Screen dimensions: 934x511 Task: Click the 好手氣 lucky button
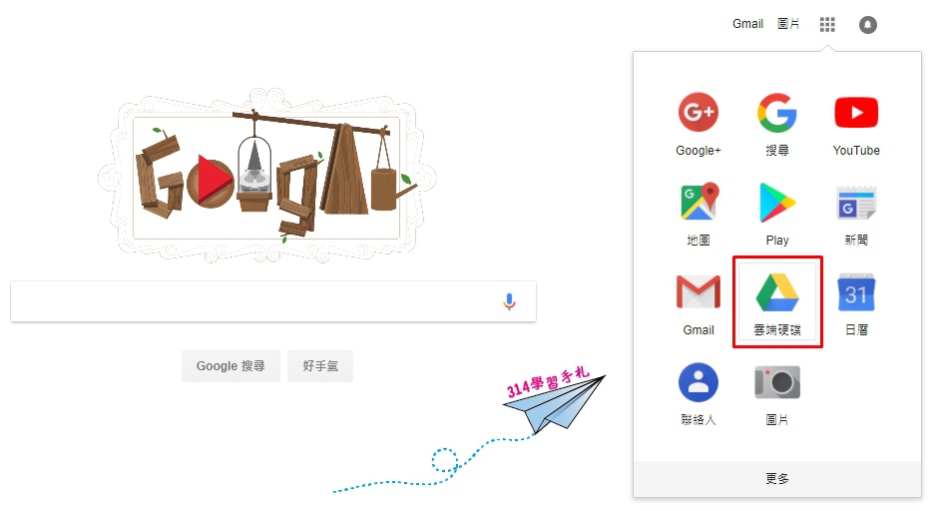click(x=320, y=365)
